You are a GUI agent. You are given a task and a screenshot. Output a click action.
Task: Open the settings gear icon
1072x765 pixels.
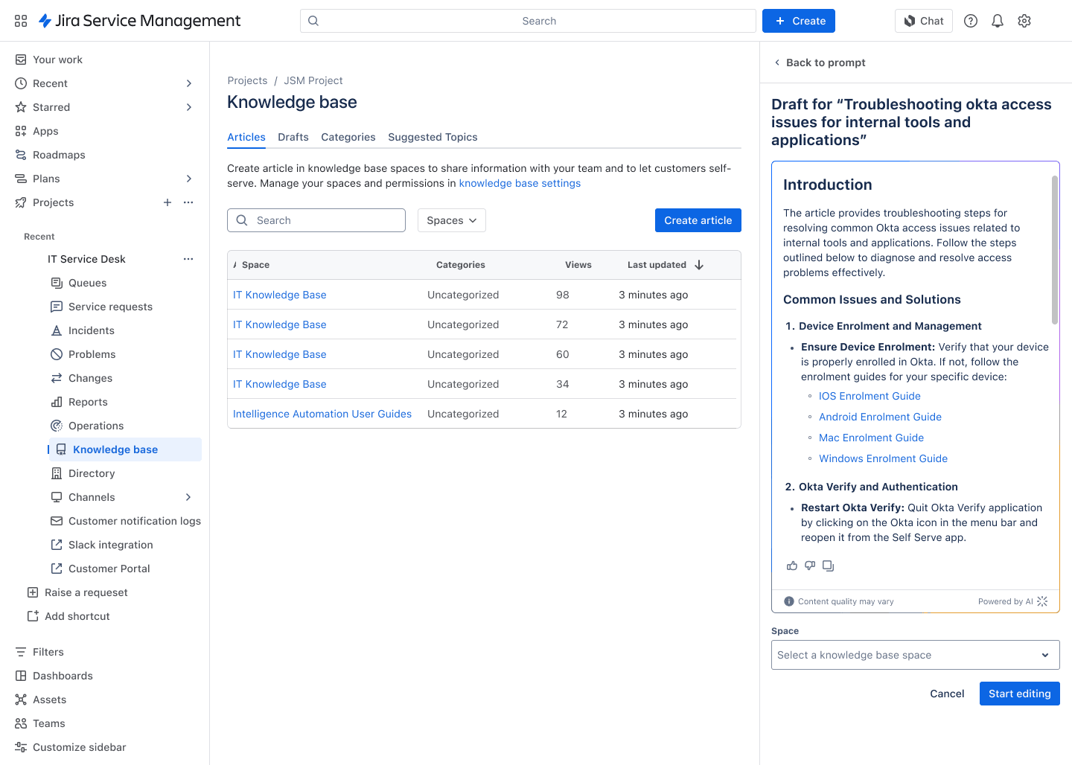(x=1024, y=21)
